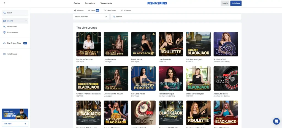Click the Log In button
282x128 pixels.
pyautogui.click(x=225, y=3)
